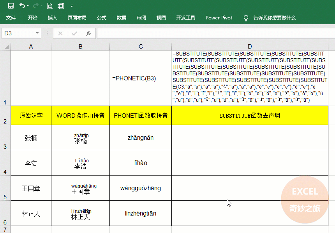This screenshot has height=233, width=335.
Task: Click cell with wángguózhāng
Action: click(141, 188)
